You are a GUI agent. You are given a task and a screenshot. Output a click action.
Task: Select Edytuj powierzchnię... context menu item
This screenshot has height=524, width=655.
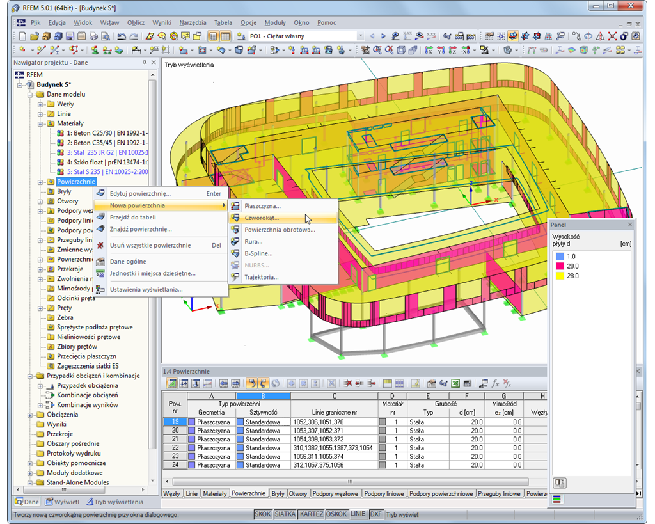[161, 193]
